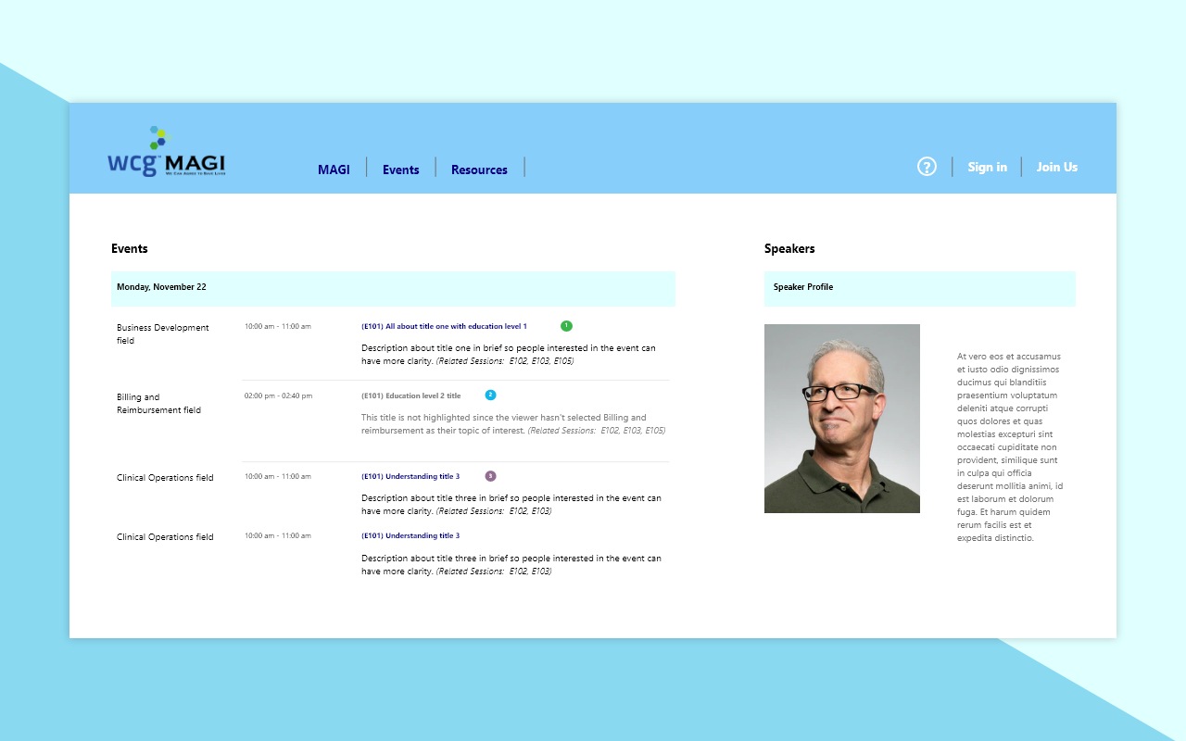
Task: Click the WCG MAGI logo
Action: point(167,152)
